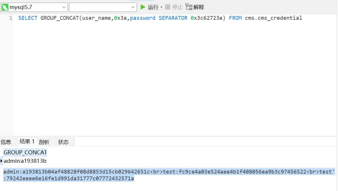Click the SEPARATOR keyword in the query
This screenshot has height=191, width=338.
[173, 18]
